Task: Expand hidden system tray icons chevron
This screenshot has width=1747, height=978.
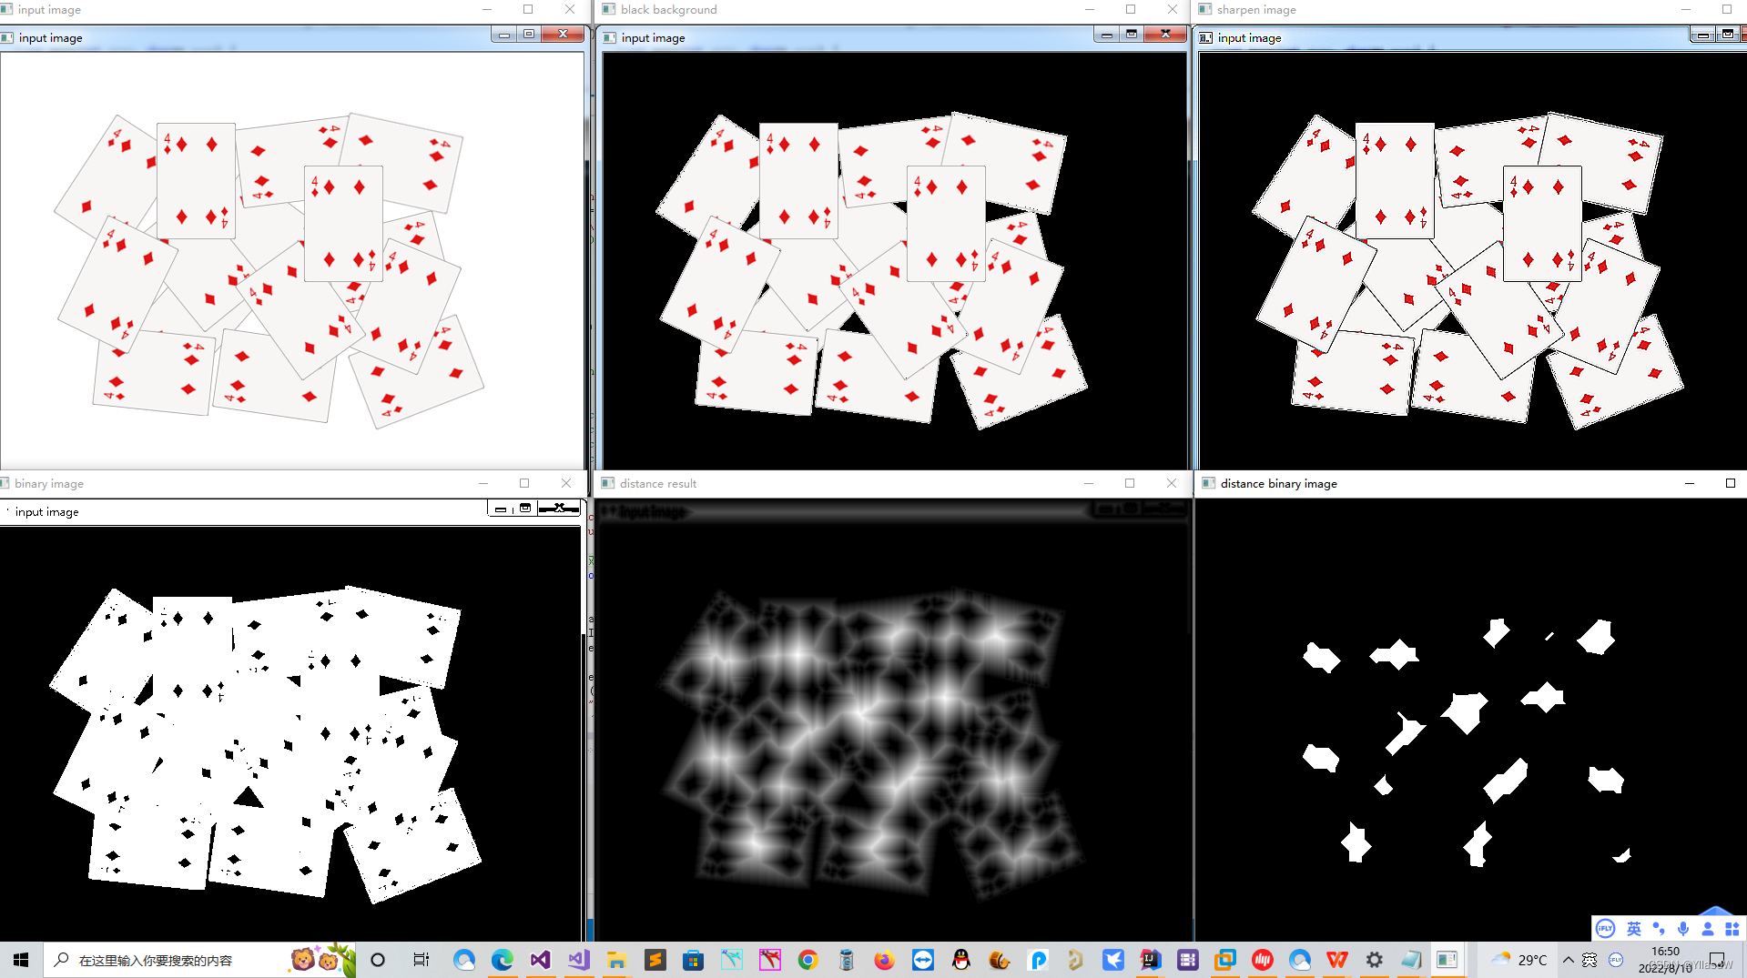Action: [1568, 960]
